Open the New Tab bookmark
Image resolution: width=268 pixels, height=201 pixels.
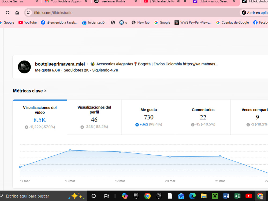(x=141, y=23)
